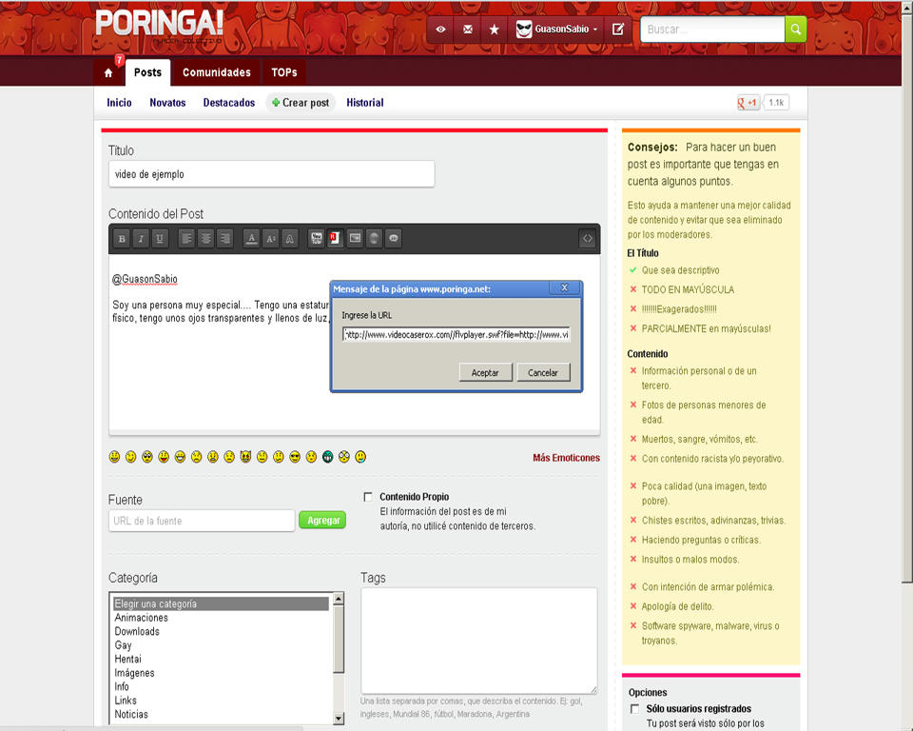Viewport: 913px width, 731px height.
Task: Click the insert image icon
Action: coord(355,239)
